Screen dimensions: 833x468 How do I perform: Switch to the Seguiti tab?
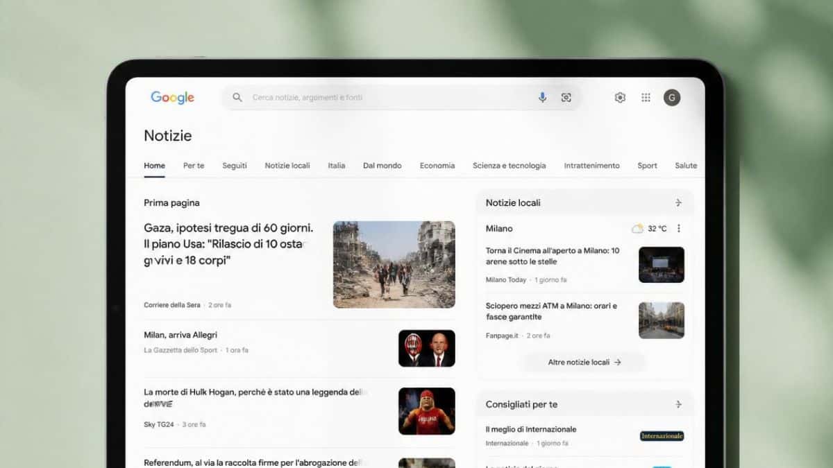(235, 166)
